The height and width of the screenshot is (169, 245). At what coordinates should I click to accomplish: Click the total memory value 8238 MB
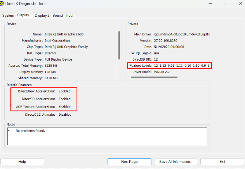(x=51, y=66)
